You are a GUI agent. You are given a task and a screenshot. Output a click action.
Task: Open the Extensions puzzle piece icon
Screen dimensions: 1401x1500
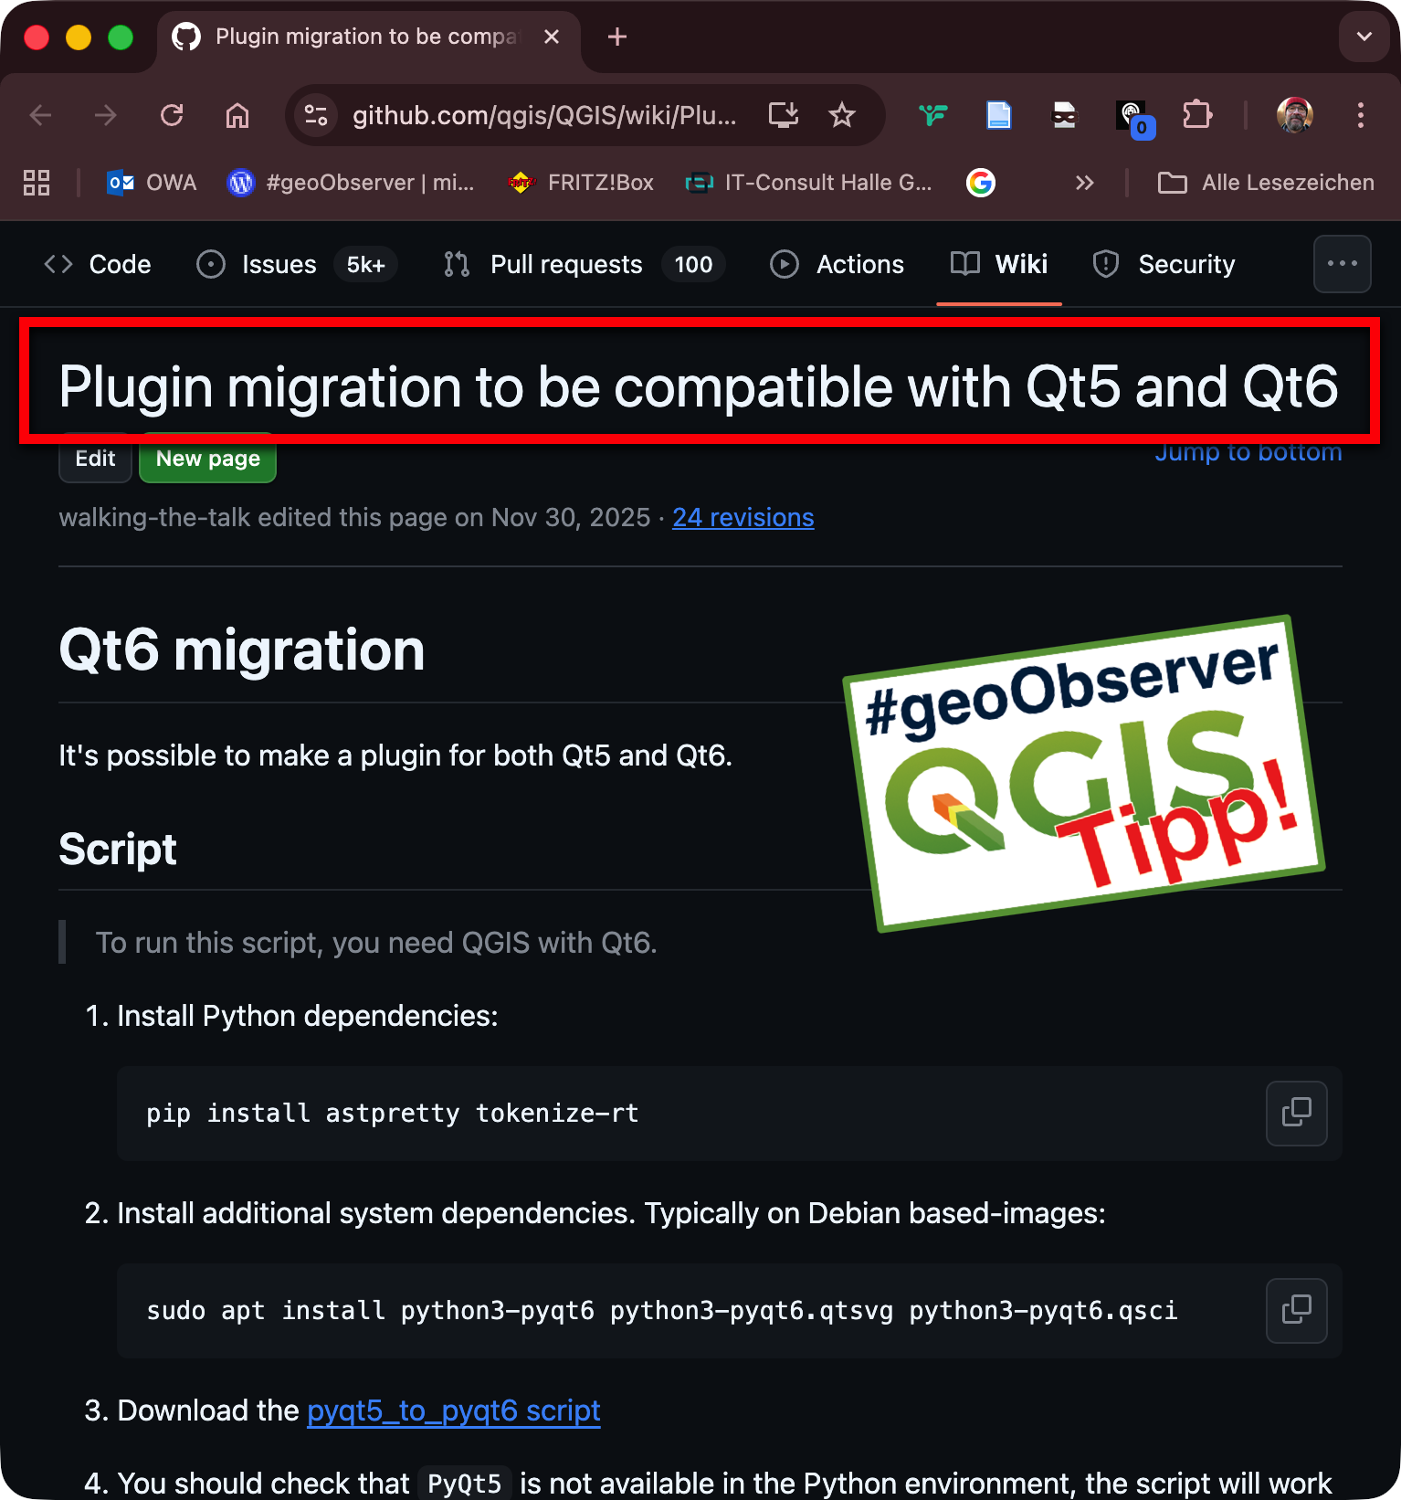(x=1196, y=115)
